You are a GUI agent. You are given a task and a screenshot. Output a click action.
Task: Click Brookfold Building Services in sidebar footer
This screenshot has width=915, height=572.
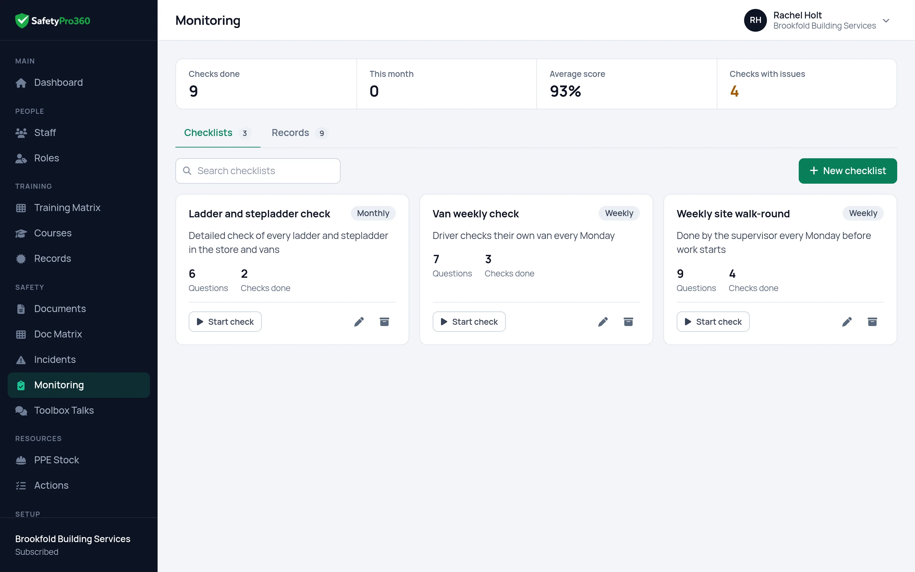coord(72,539)
